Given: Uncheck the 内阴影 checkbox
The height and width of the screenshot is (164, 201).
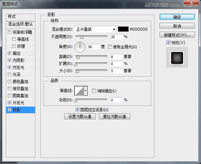Looking at the screenshot, I should (x=10, y=60).
